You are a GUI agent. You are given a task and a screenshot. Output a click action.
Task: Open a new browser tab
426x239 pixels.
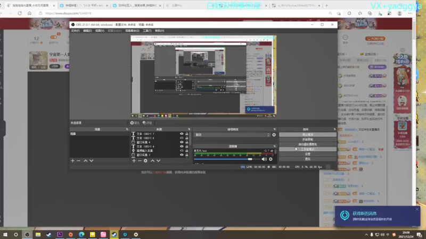(x=326, y=5)
